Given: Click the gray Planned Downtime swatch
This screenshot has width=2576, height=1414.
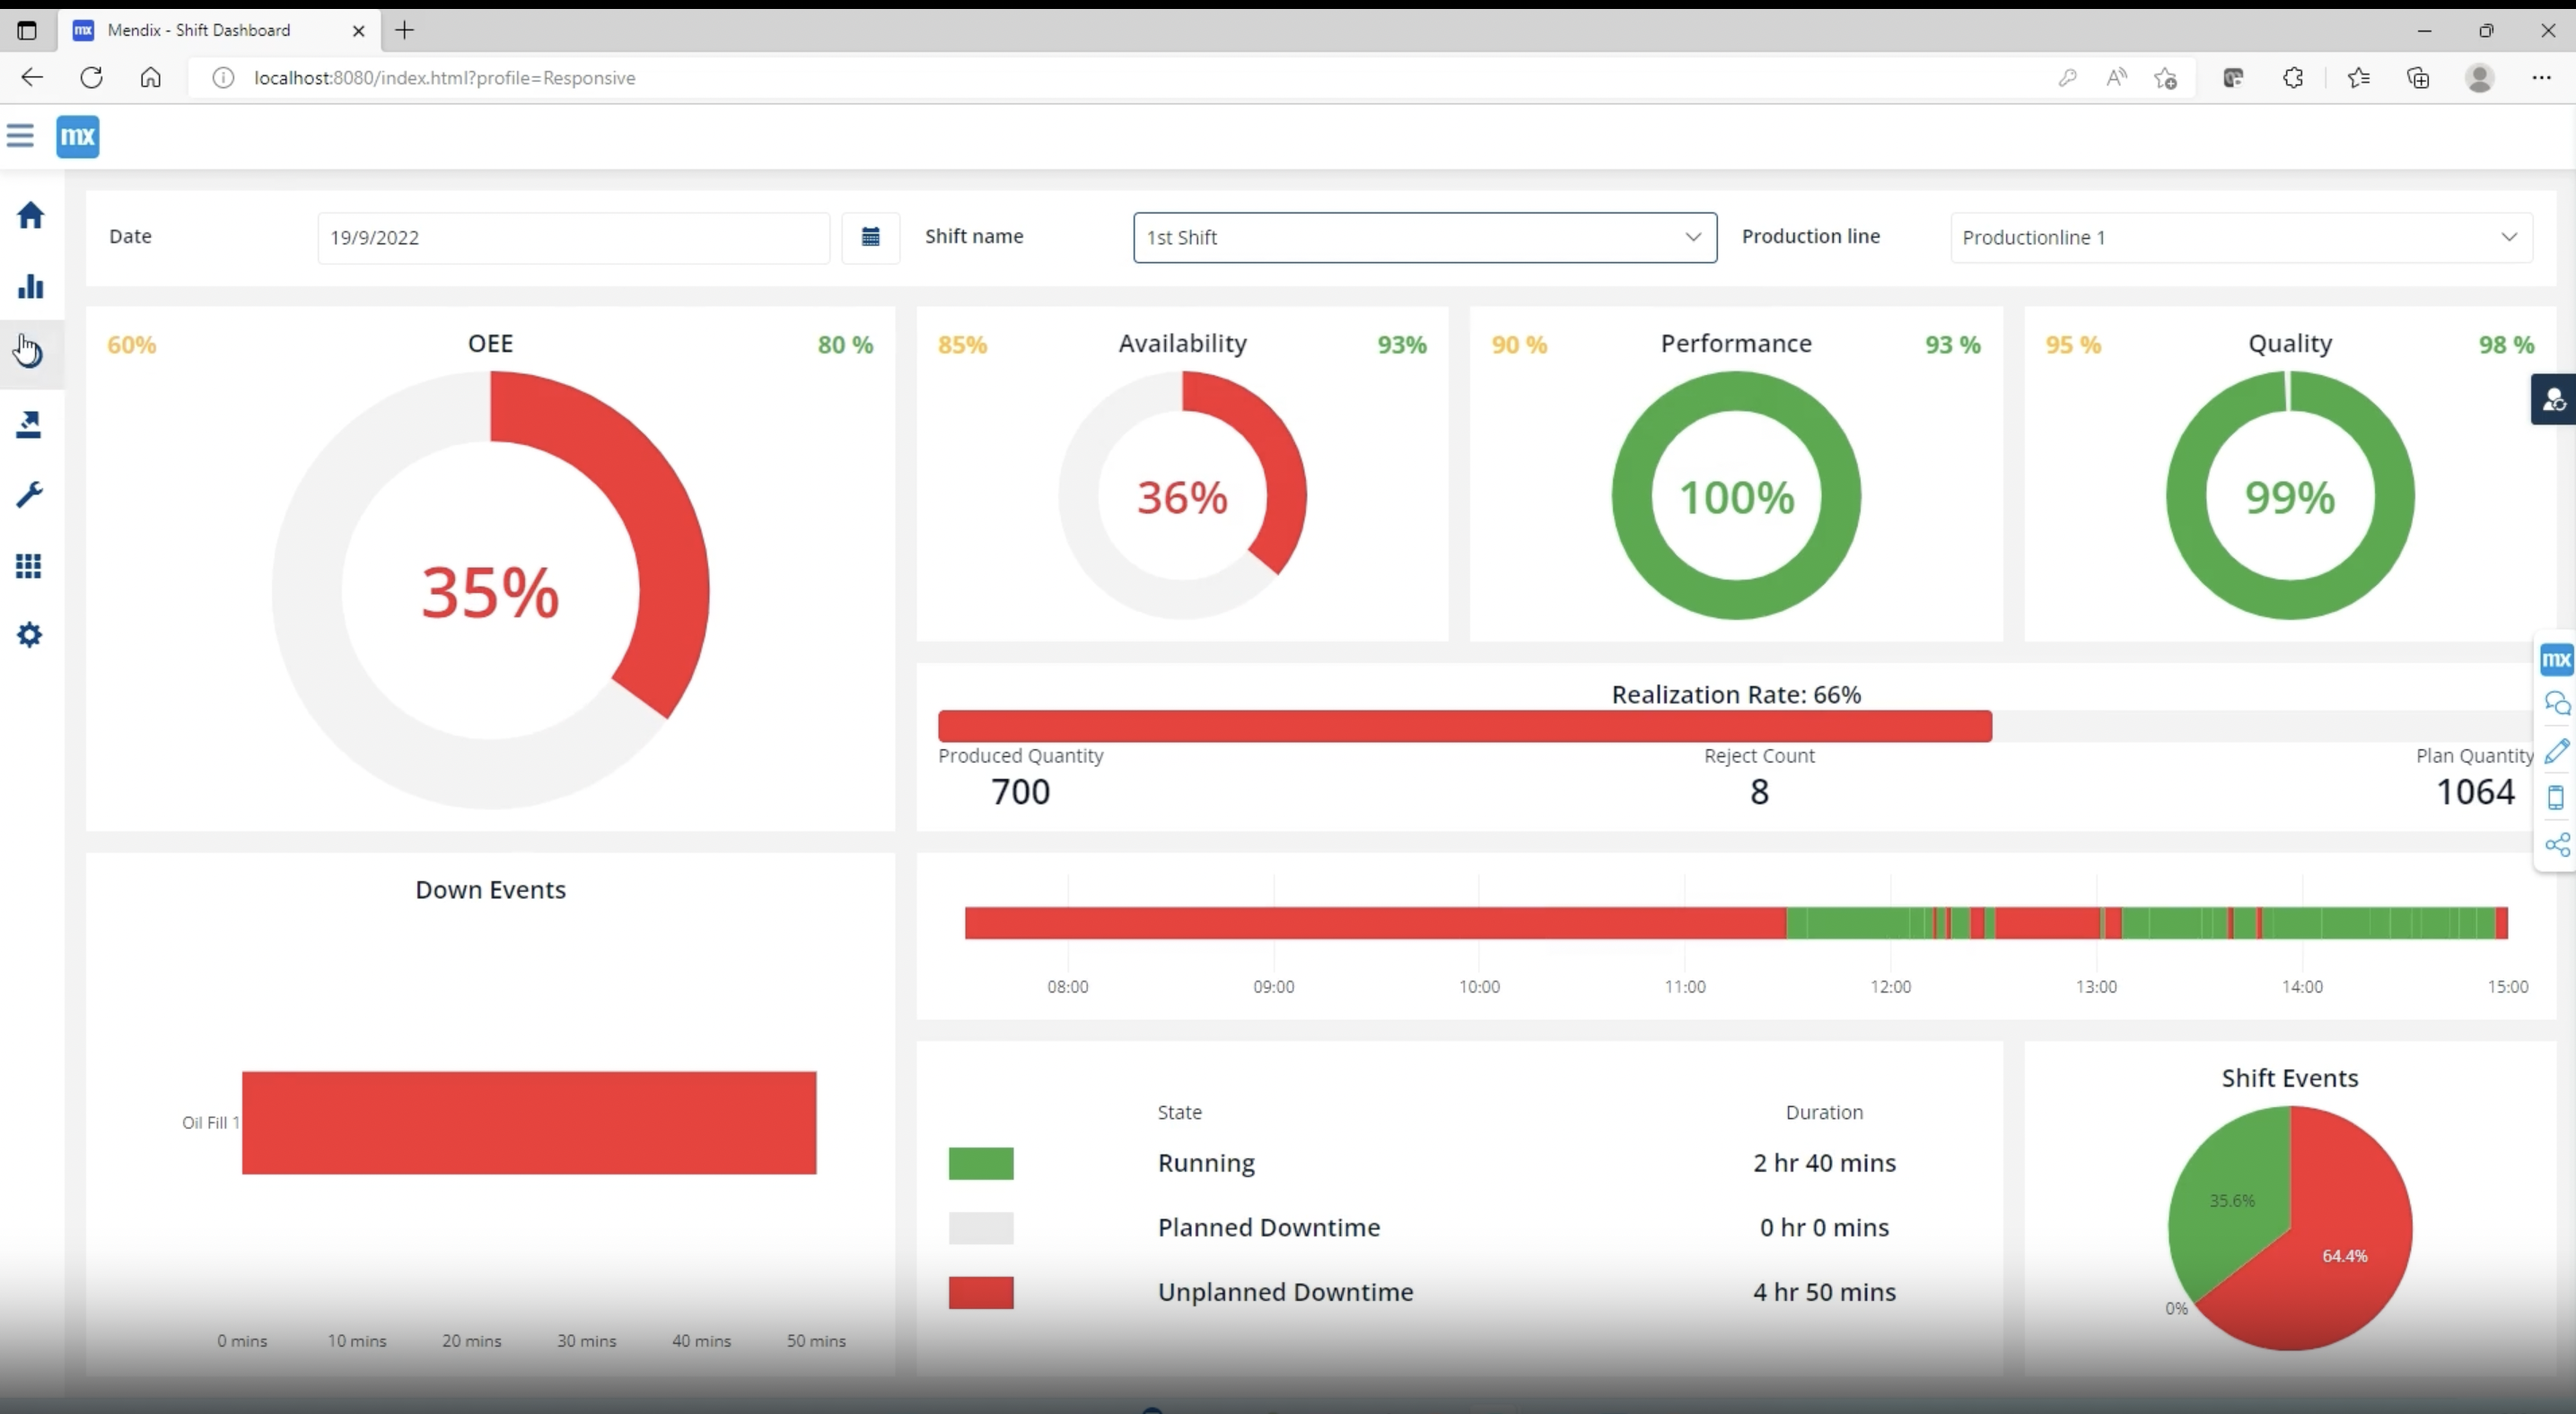Looking at the screenshot, I should pyautogui.click(x=981, y=1227).
